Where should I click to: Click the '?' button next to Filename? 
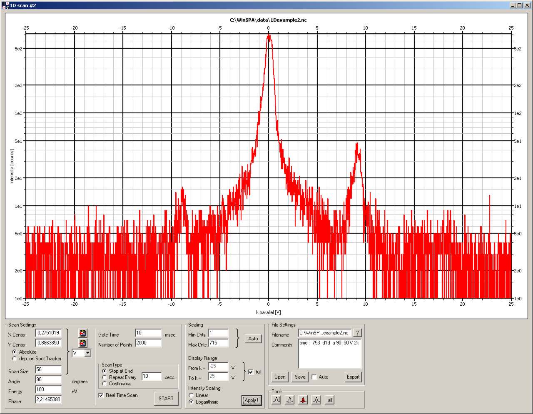pos(357,333)
